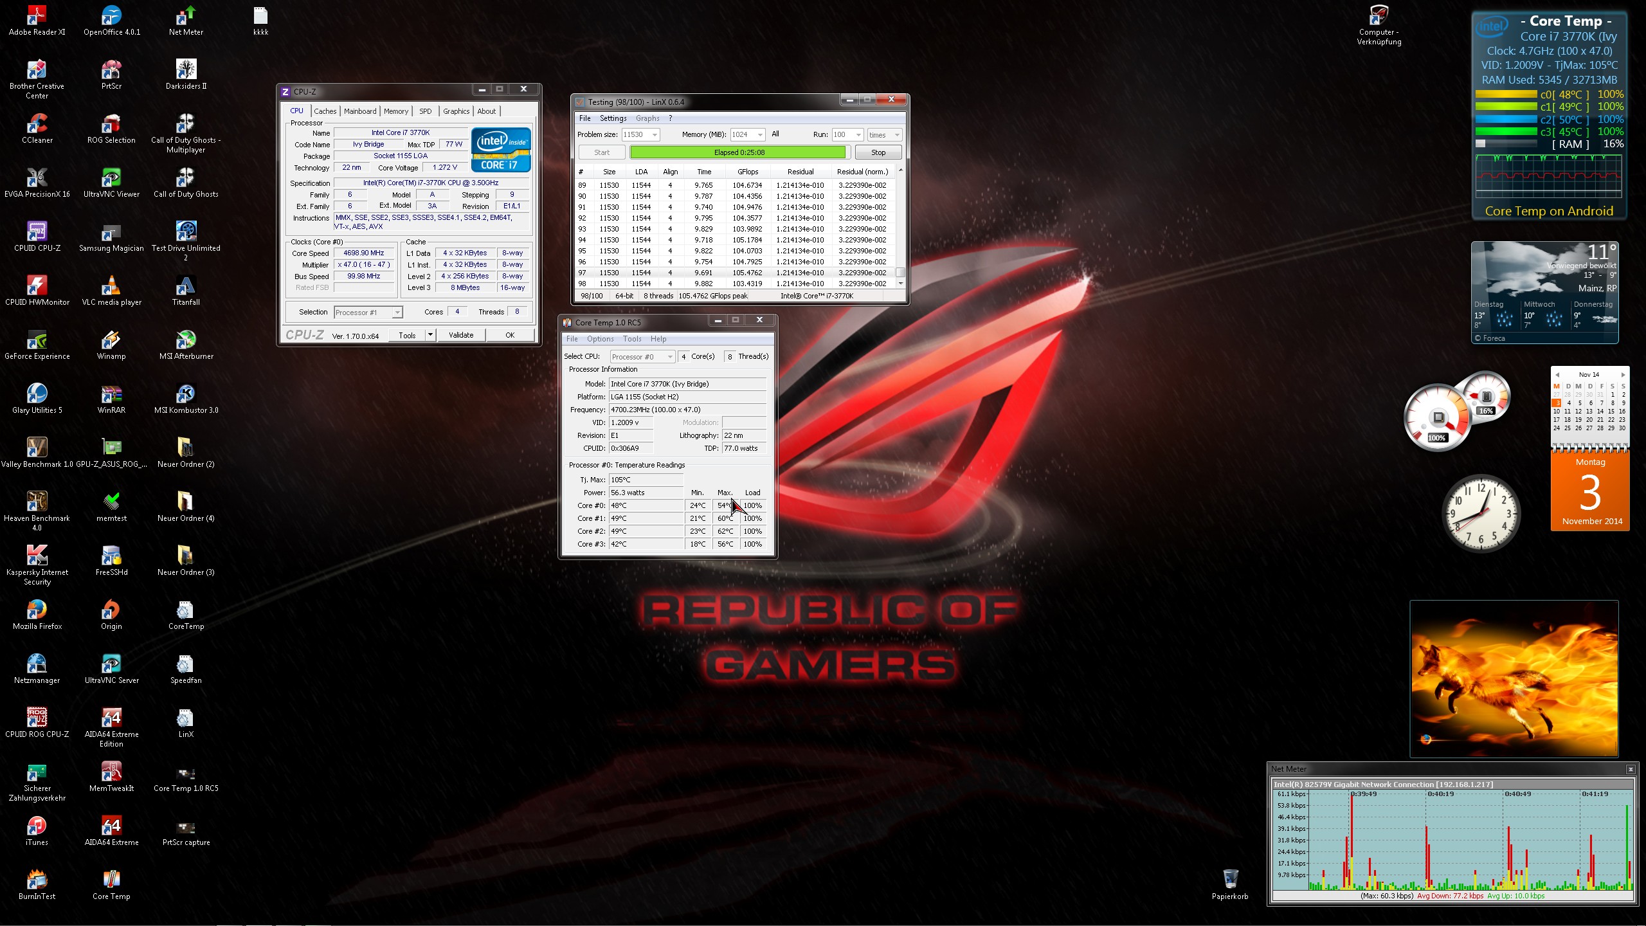Launch Mozilla Firefox desktop shortcut
This screenshot has width=1646, height=926.
pos(37,614)
